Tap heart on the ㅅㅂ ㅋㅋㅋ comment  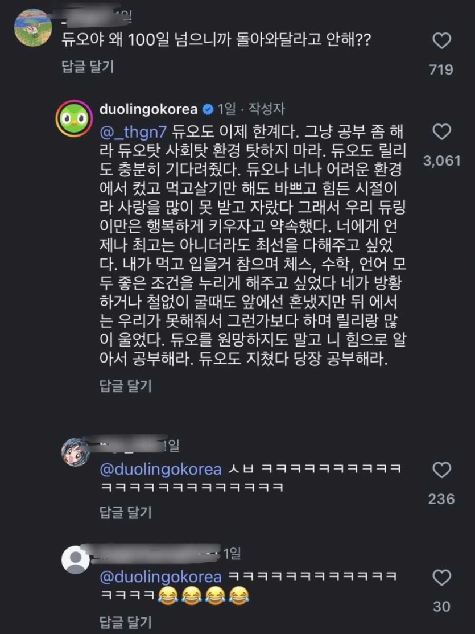[x=442, y=470]
